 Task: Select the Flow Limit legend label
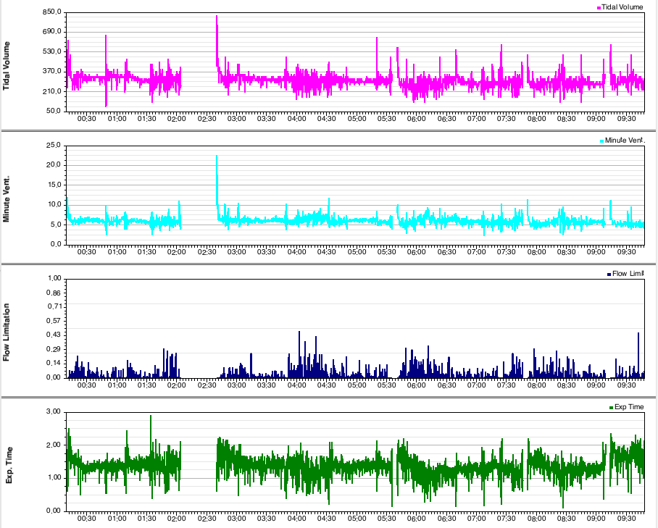pos(628,274)
